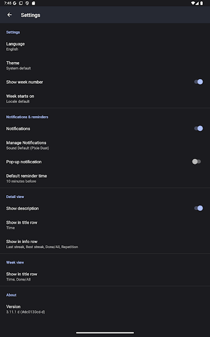Tap the bottom navigation home handle
The image size is (210, 337).
[105, 332]
